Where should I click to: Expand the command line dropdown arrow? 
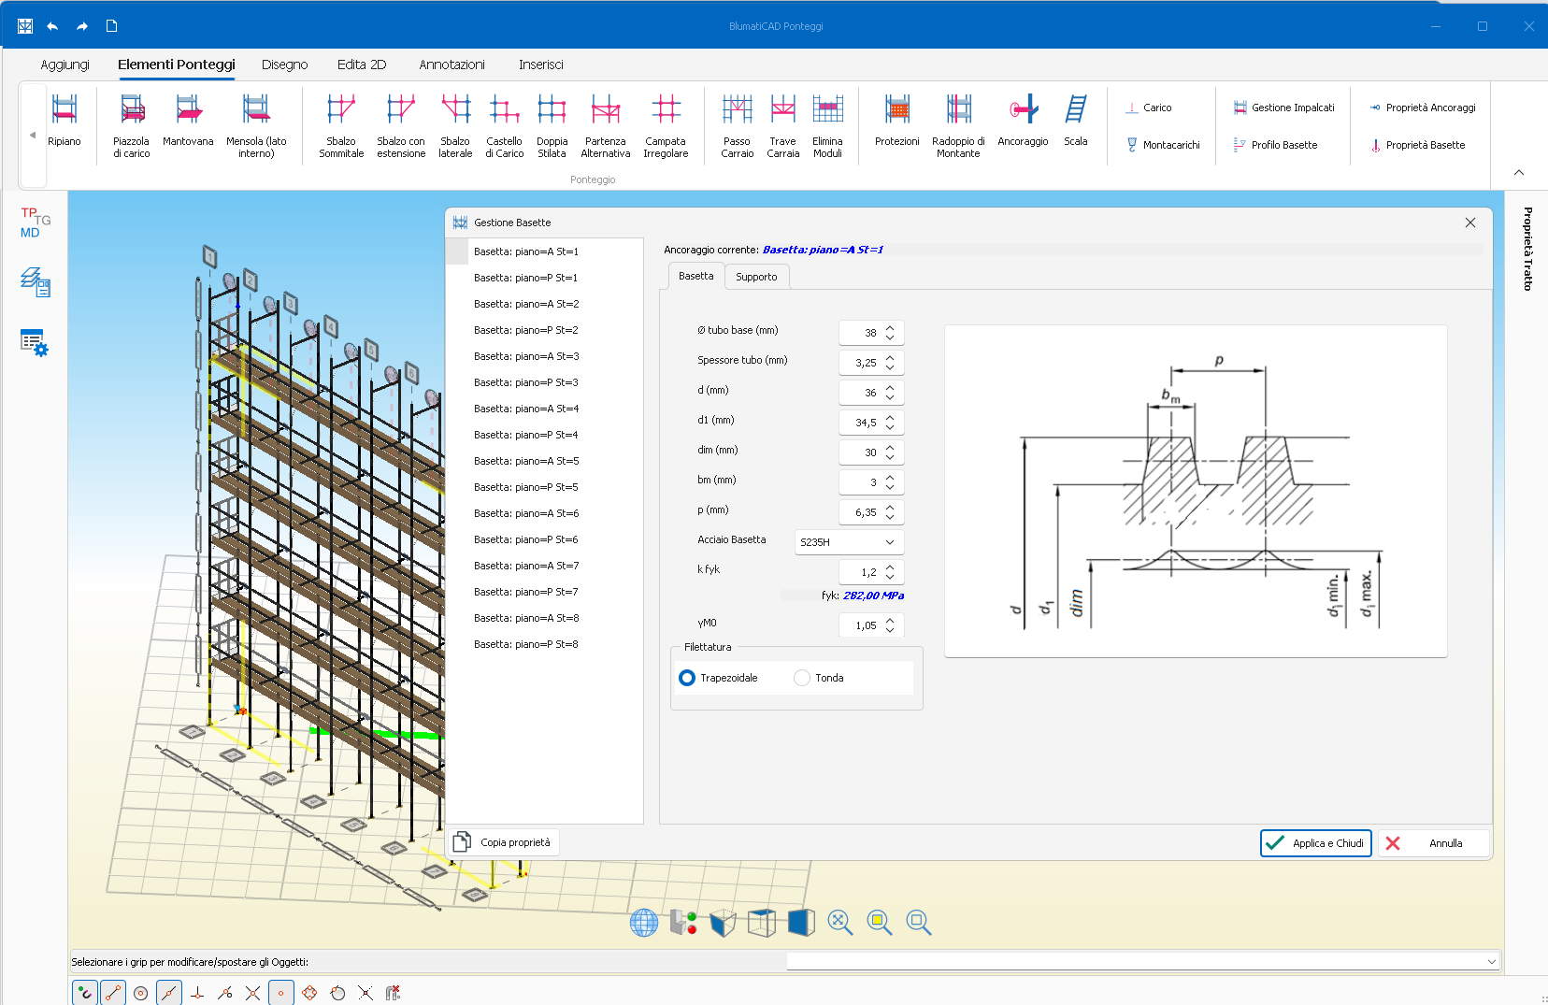click(1491, 962)
